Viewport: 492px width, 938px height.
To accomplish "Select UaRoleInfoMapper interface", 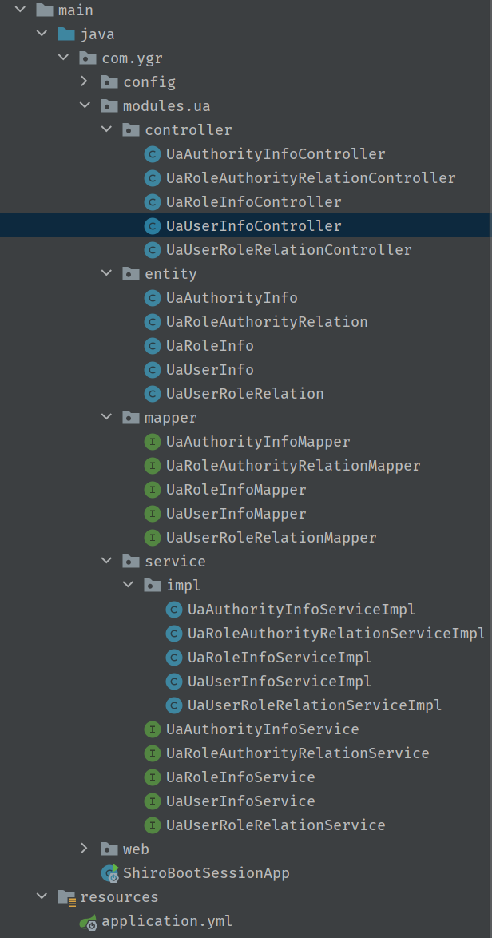I will click(x=236, y=489).
